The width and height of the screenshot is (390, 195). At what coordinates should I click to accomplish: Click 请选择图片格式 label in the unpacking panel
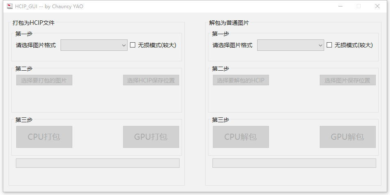232,45
